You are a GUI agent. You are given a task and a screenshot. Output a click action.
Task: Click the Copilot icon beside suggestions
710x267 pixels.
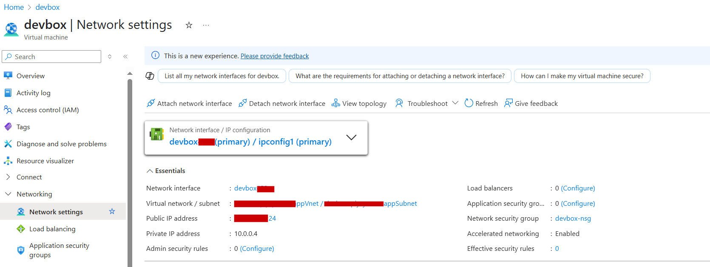[x=150, y=76]
